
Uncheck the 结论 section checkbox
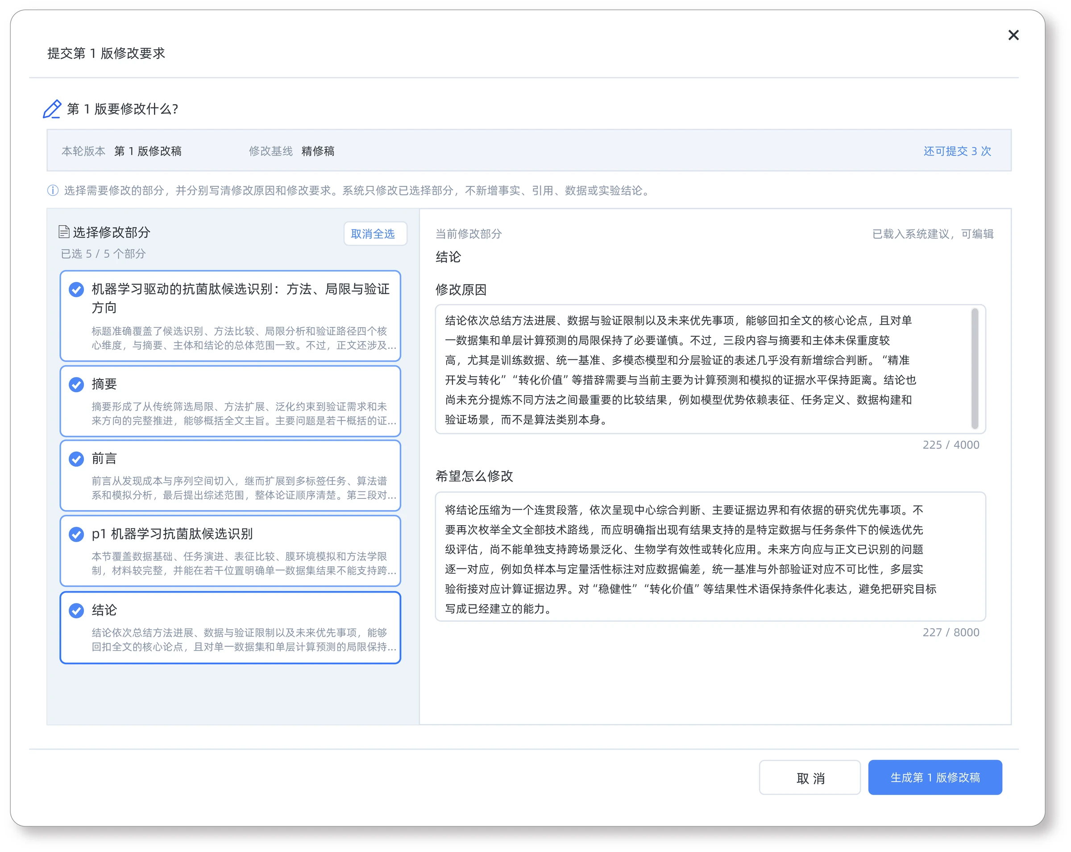tap(76, 610)
